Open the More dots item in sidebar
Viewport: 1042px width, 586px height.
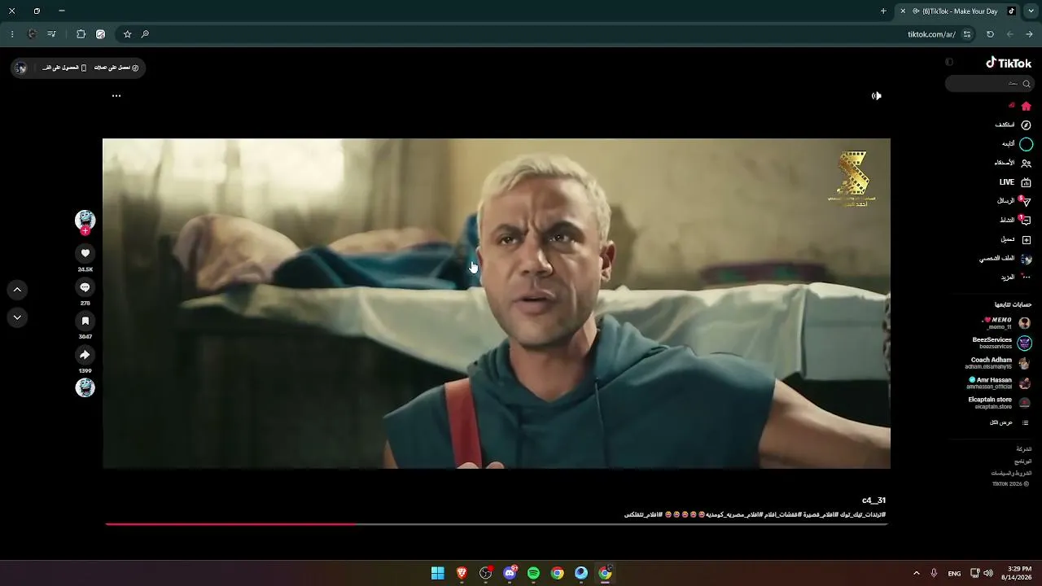point(1026,278)
